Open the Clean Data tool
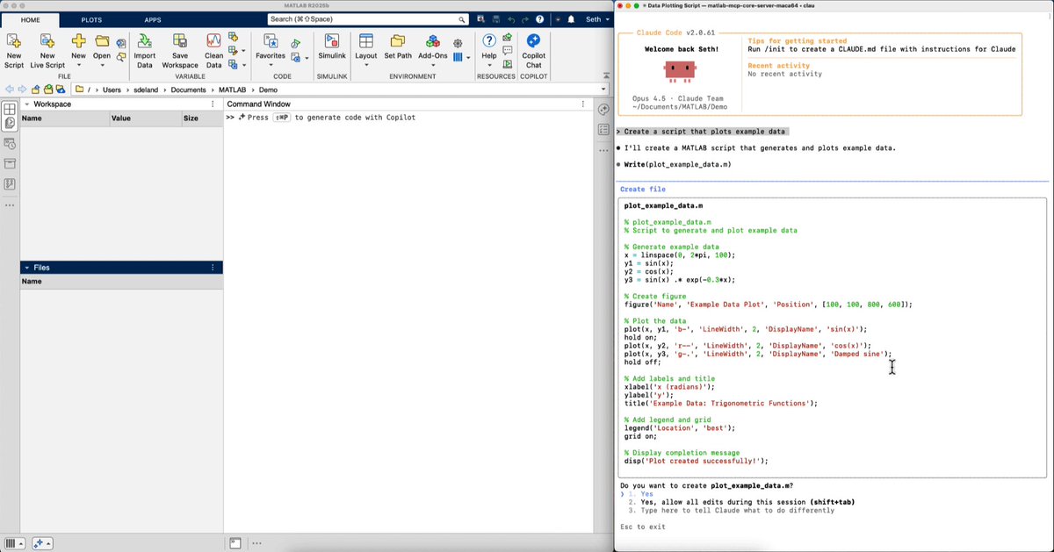 (213, 51)
